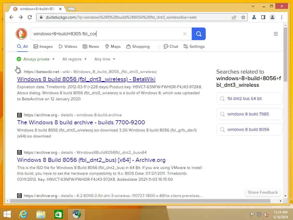Click the taskbar clock 12:24 AM
Screen dimensions: 293x220
tap(280, 212)
